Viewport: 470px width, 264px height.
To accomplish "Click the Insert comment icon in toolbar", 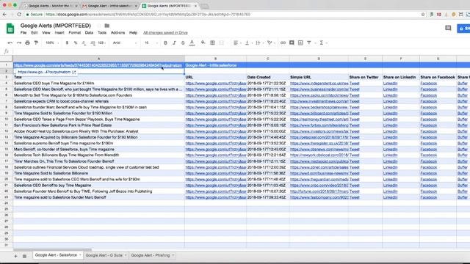I will pyautogui.click(x=292, y=43).
